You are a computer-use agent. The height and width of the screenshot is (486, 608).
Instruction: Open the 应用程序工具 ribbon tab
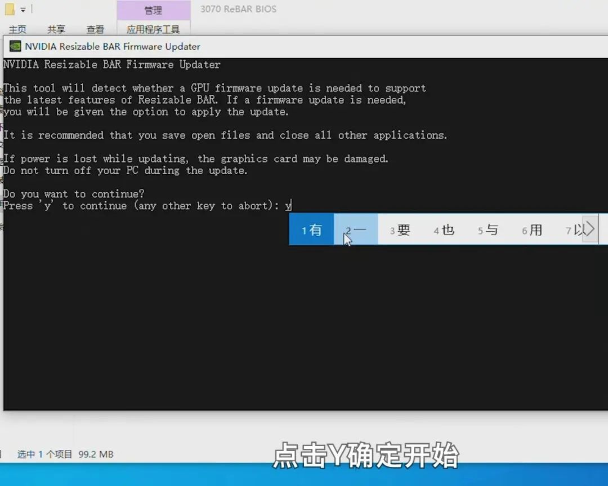(x=153, y=29)
